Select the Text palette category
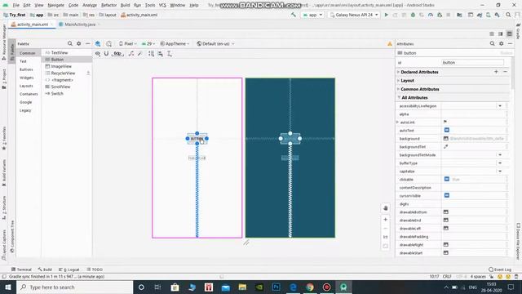The width and height of the screenshot is (522, 294). (x=23, y=61)
